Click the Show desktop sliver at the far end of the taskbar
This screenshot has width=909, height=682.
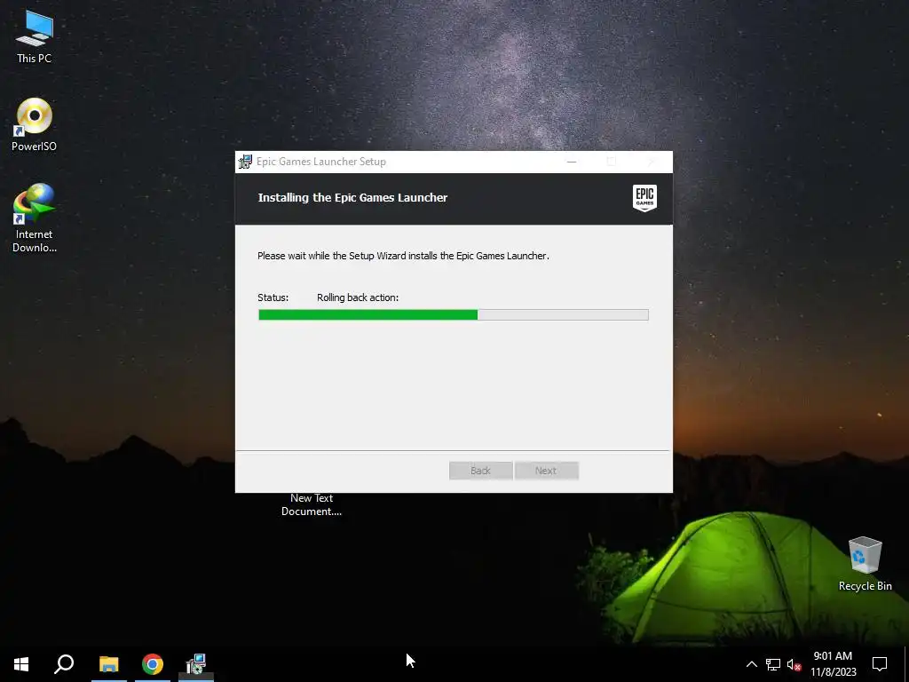(x=906, y=664)
